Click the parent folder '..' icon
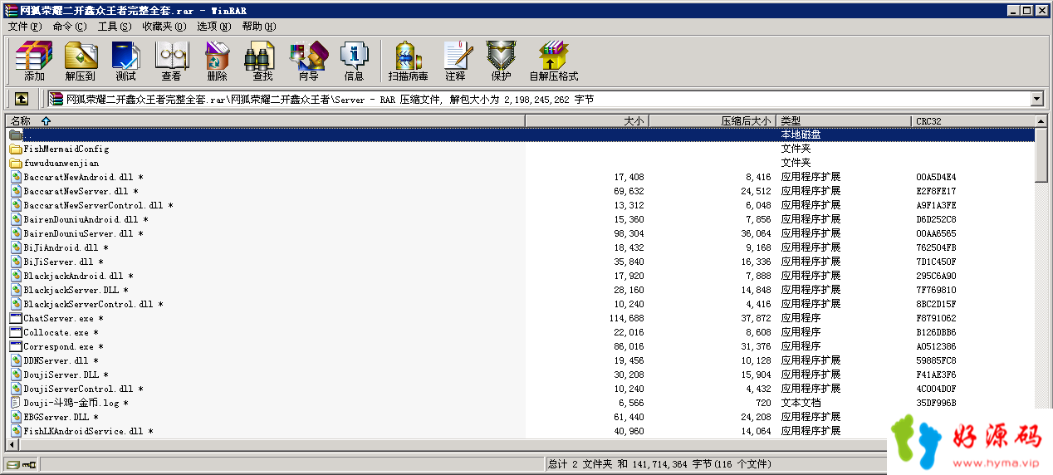This screenshot has width=1053, height=475. coord(16,135)
